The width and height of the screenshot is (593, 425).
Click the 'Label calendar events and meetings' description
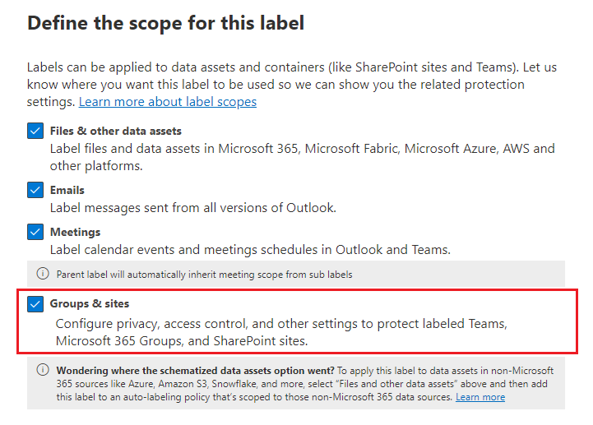pyautogui.click(x=250, y=250)
